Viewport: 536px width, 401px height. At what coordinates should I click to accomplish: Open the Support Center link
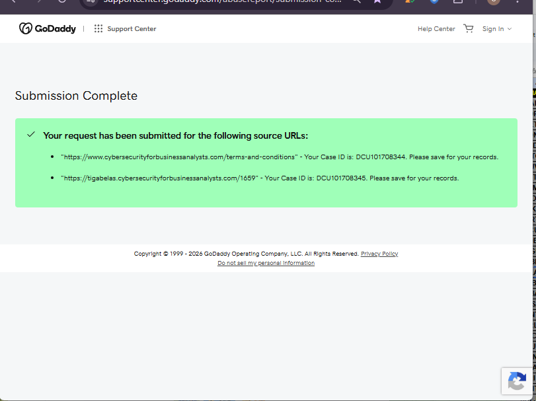[132, 29]
